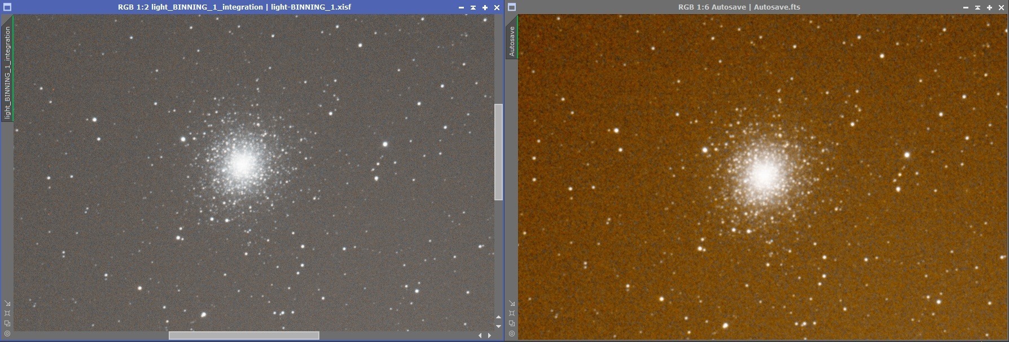Open window menu icon of Autosave window
Screen dimensions: 1009x342
click(512, 7)
